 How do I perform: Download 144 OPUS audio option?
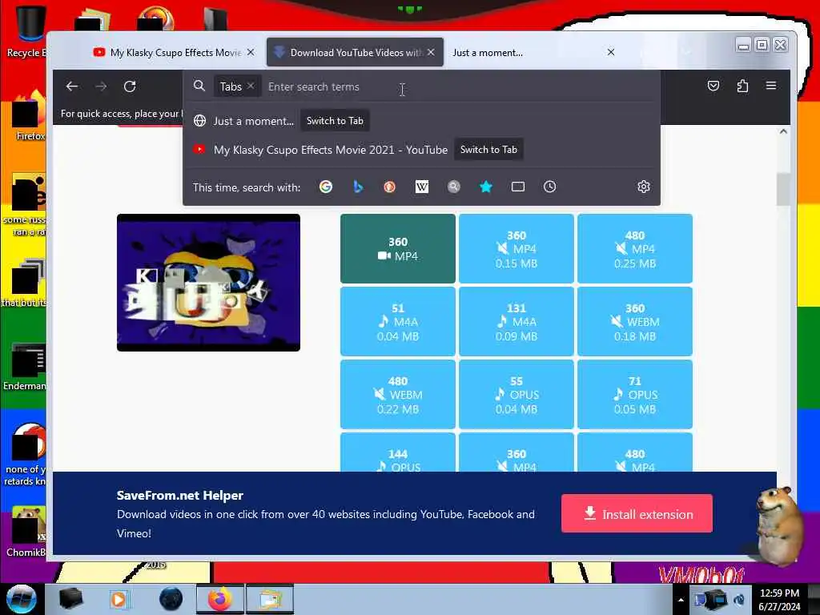[x=398, y=452]
